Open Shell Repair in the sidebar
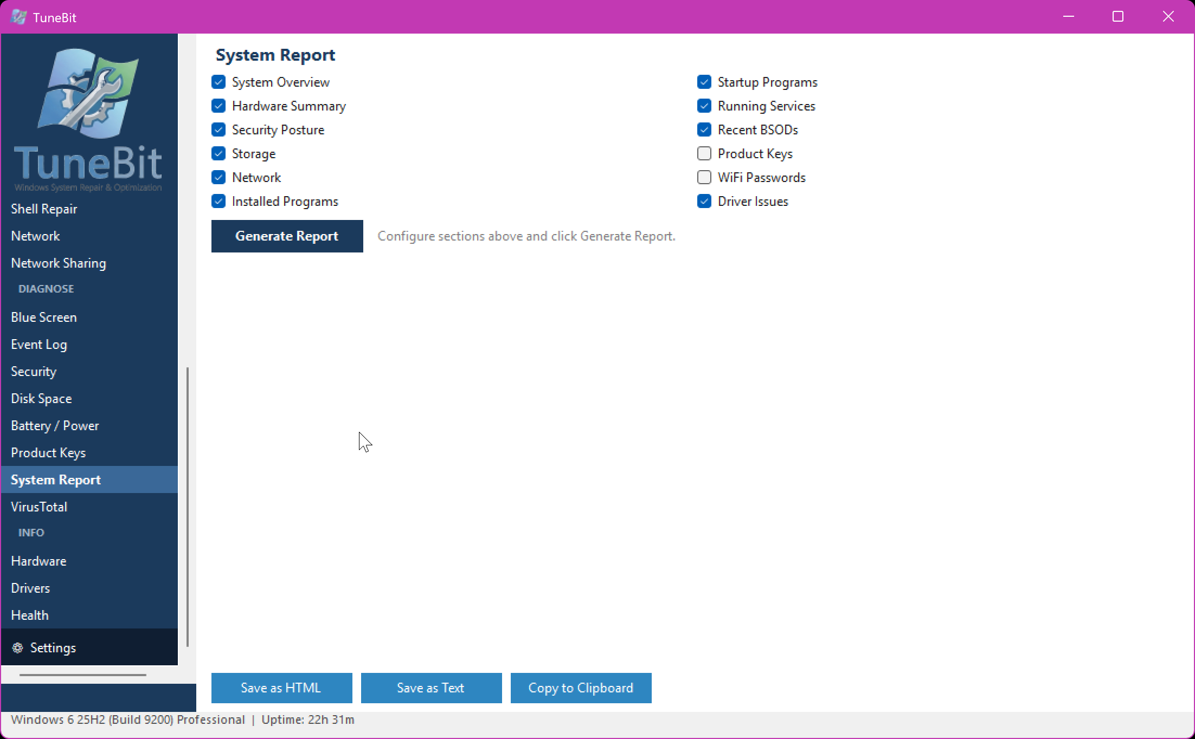 [x=89, y=209]
